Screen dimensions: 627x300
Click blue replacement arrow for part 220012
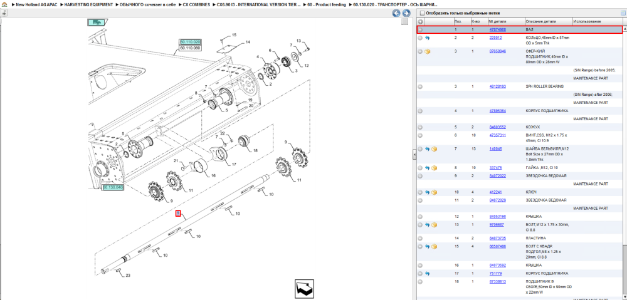[x=427, y=38]
